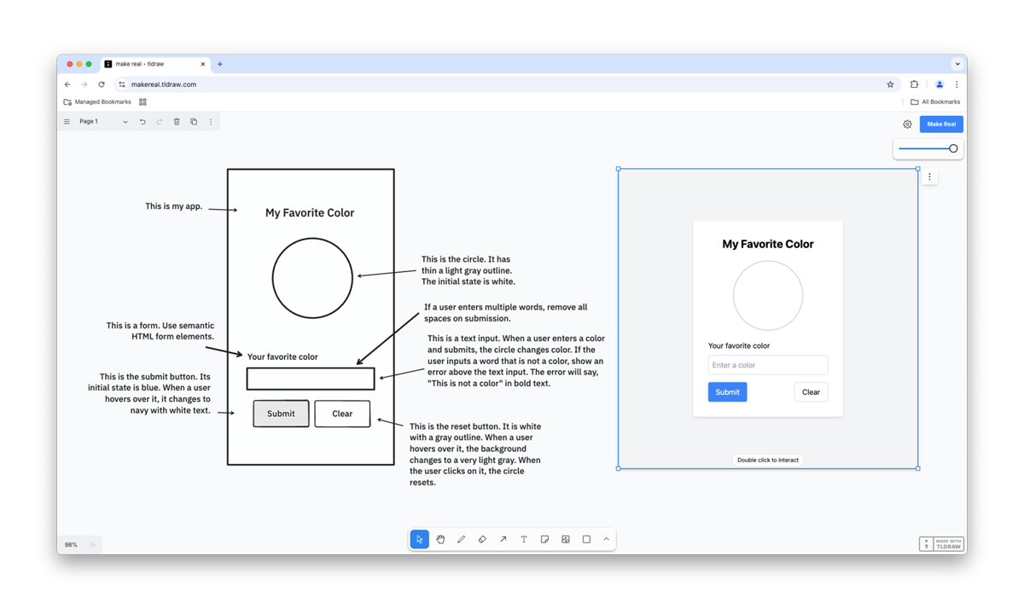Bookmark this page with star icon
Screen dimensions: 1024x614
(890, 84)
